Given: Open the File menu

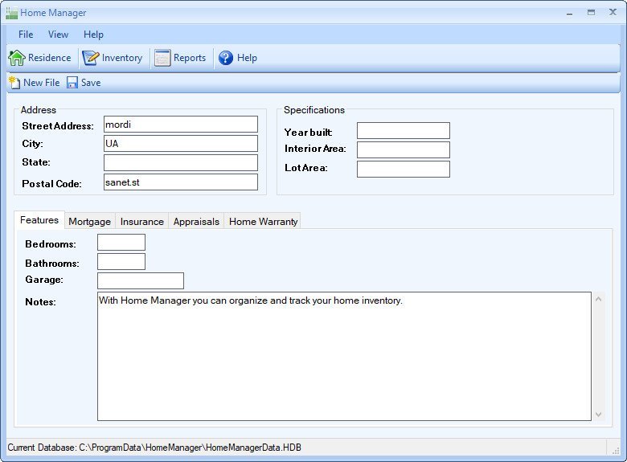Looking at the screenshot, I should pyautogui.click(x=26, y=35).
